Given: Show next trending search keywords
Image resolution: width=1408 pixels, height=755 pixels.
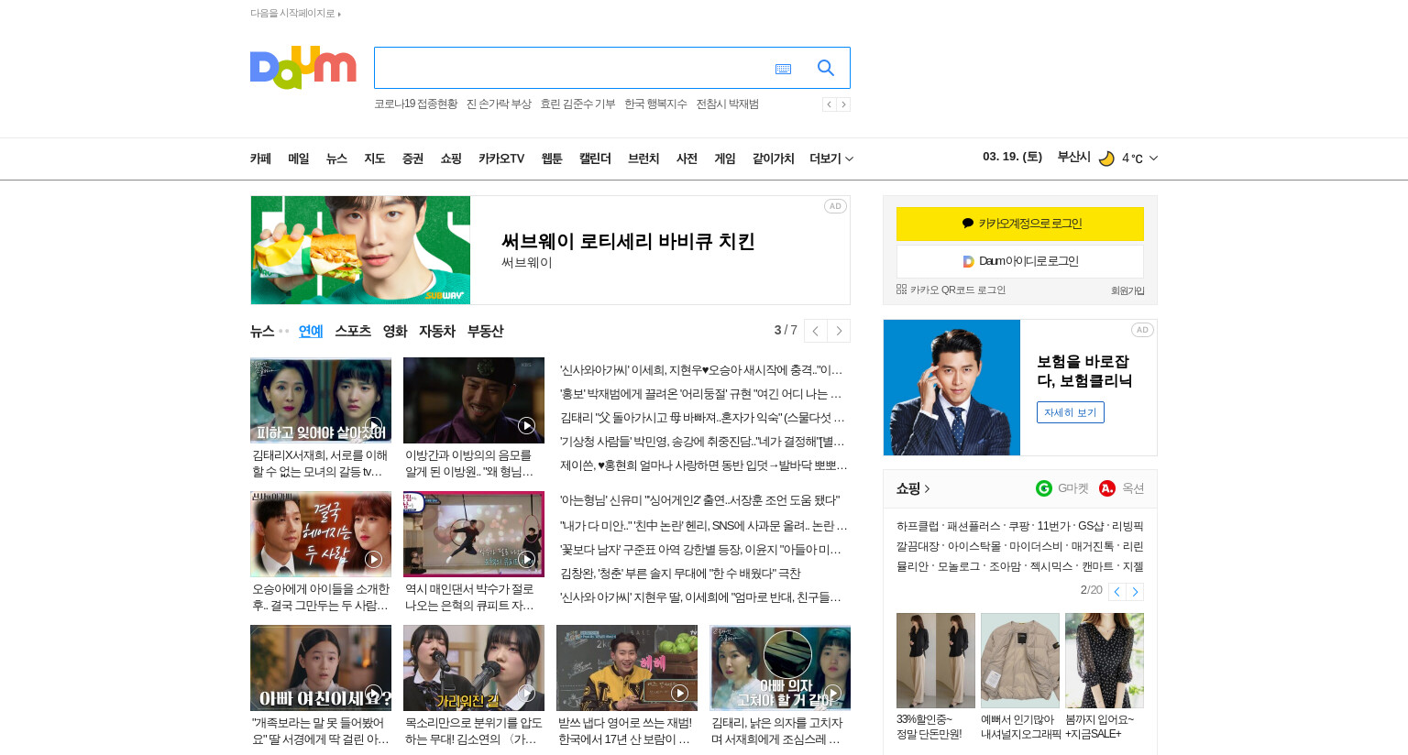Looking at the screenshot, I should click(x=843, y=104).
